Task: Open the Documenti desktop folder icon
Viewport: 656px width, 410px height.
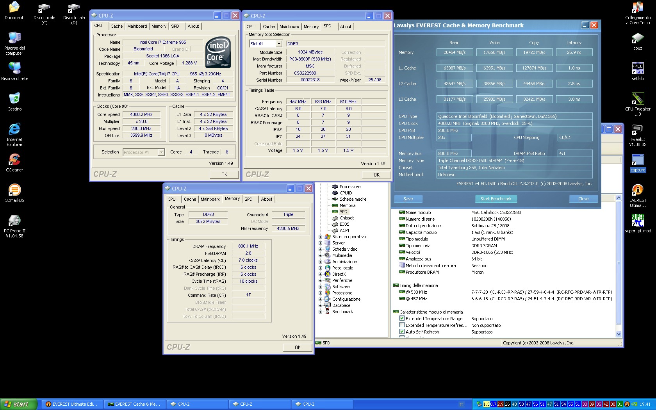Action: 14,11
